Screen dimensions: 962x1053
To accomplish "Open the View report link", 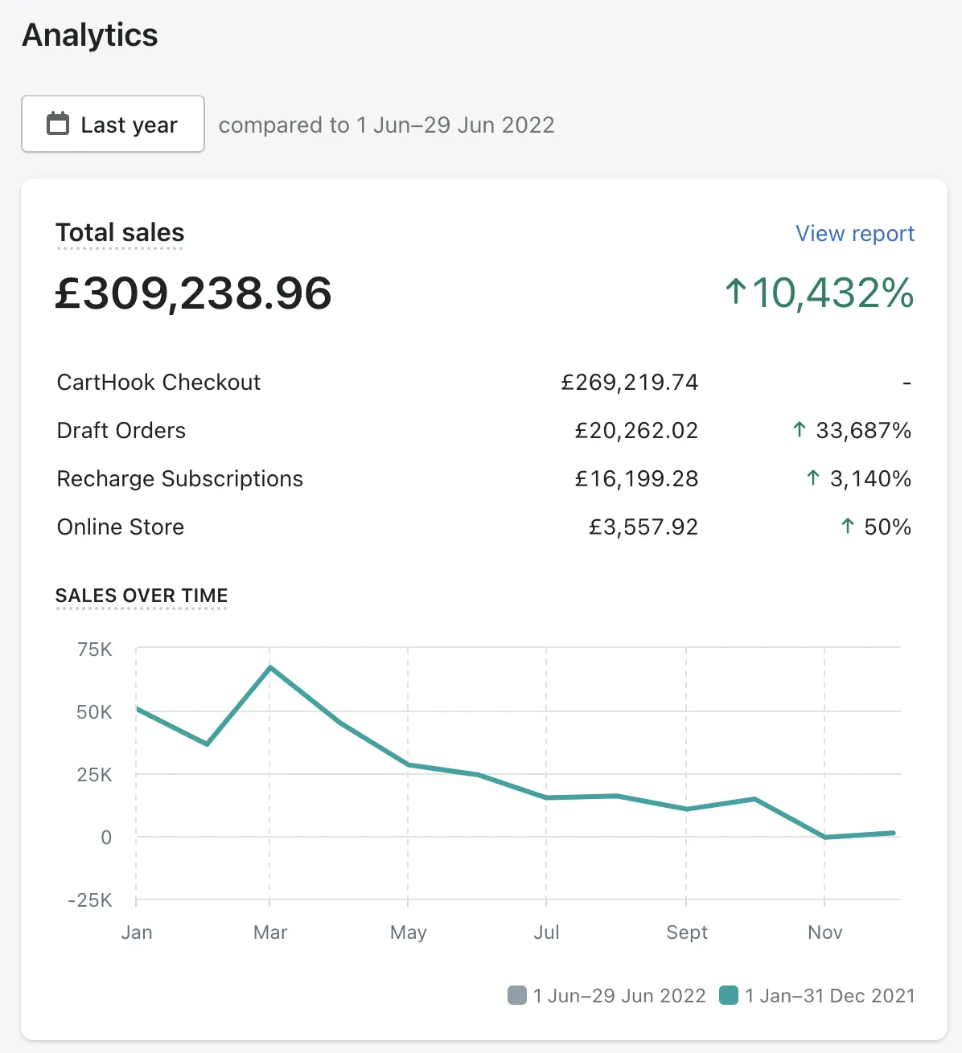I will point(854,233).
